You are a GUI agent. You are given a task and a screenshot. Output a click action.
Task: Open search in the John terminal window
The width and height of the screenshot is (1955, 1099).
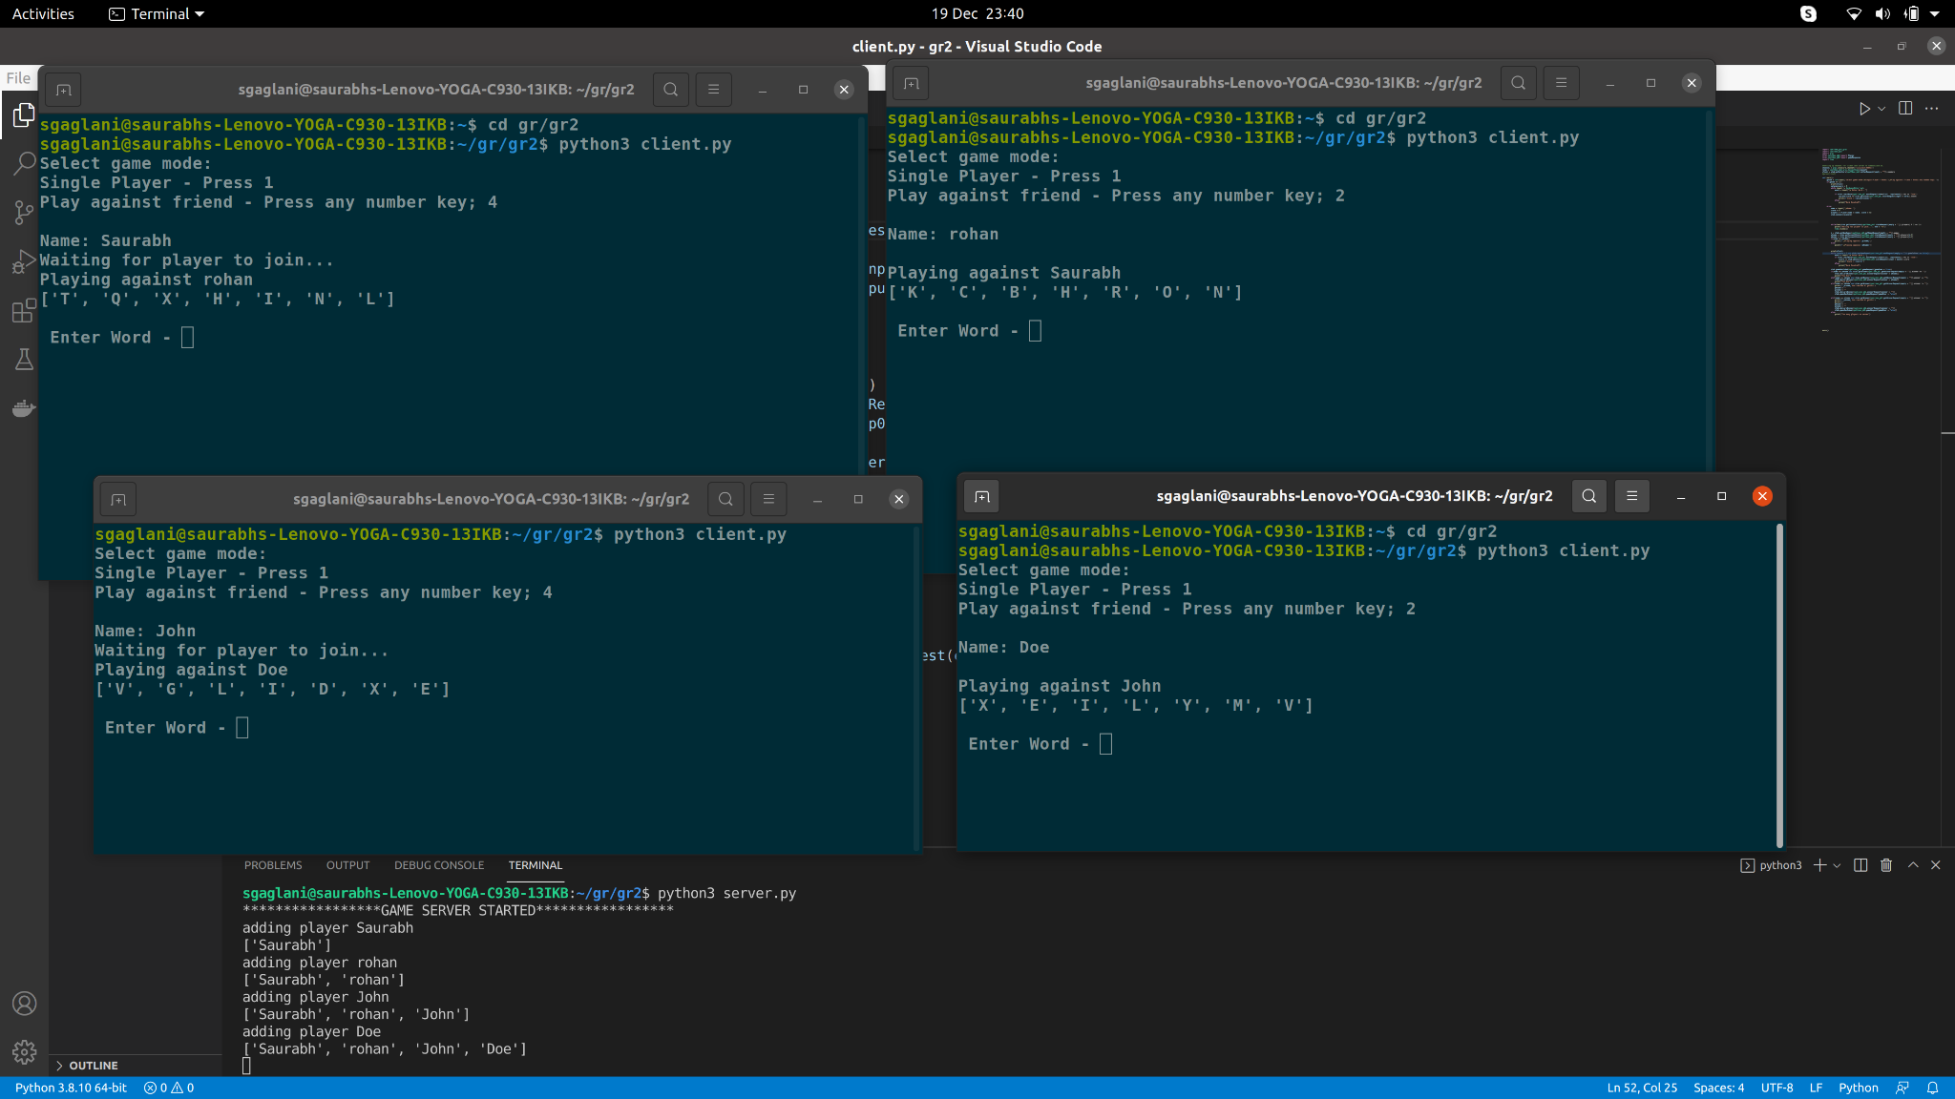725,499
